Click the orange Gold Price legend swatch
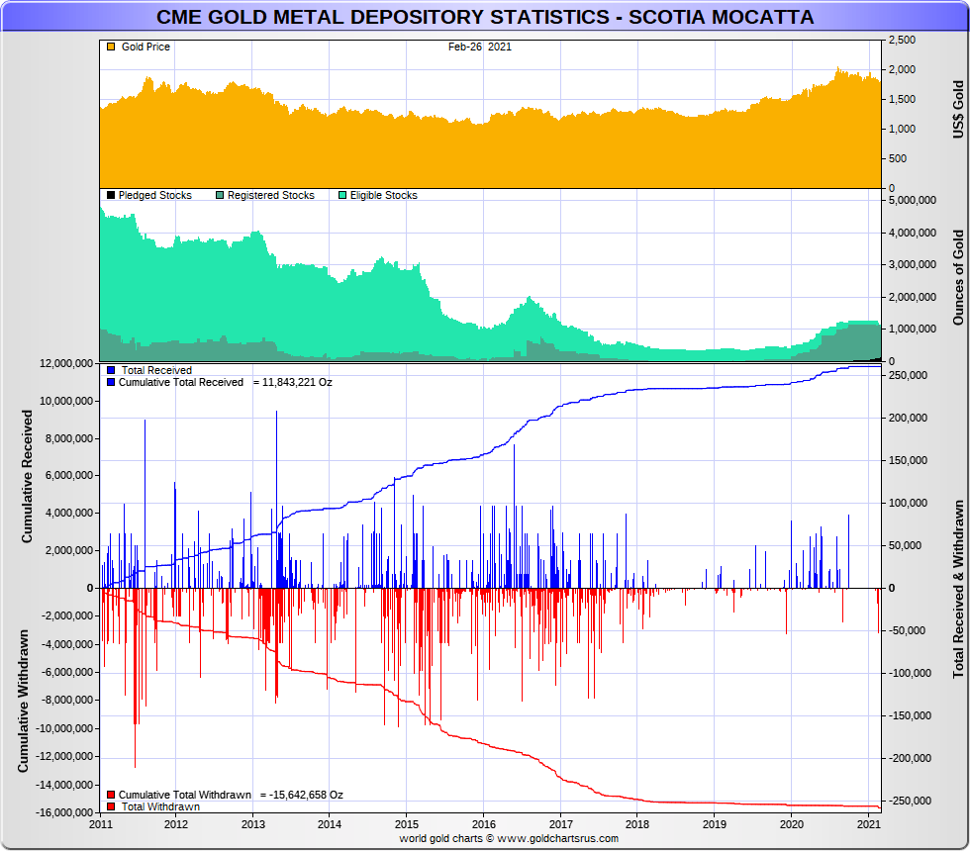This screenshot has width=970, height=851. pos(111,47)
